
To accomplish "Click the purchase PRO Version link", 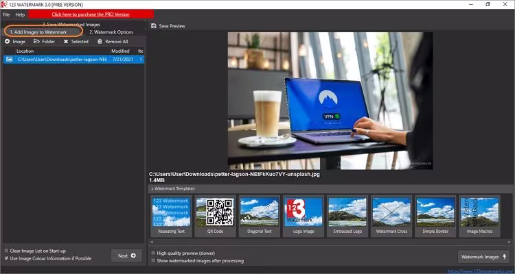I will click(91, 14).
